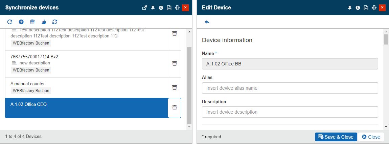Image resolution: width=389 pixels, height=144 pixels.
Task: Delete the 7667755700017114.Bx2 device
Action: pos(175,63)
